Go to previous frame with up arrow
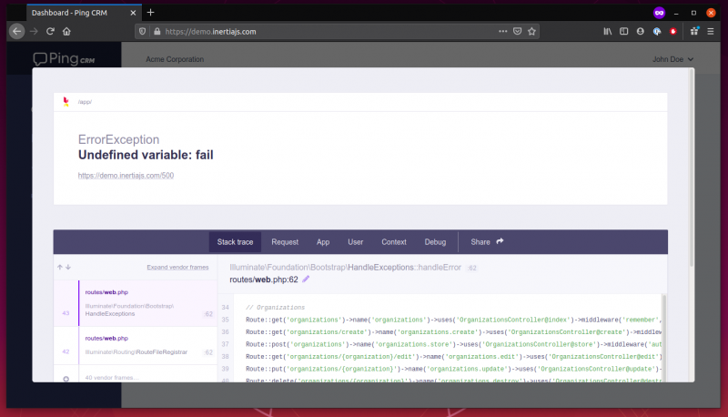728x417 pixels. (60, 267)
